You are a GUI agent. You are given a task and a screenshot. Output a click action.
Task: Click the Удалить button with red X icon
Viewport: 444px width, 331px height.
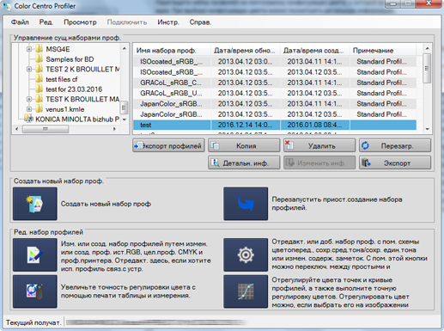point(319,145)
